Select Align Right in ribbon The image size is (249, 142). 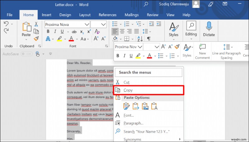pyautogui.click(x=129, y=31)
